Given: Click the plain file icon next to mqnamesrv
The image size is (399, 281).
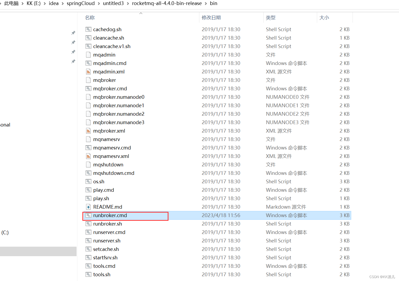Looking at the screenshot, I should (88, 139).
